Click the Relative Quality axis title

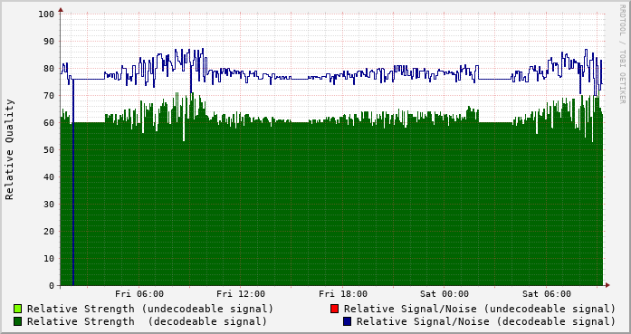9,149
